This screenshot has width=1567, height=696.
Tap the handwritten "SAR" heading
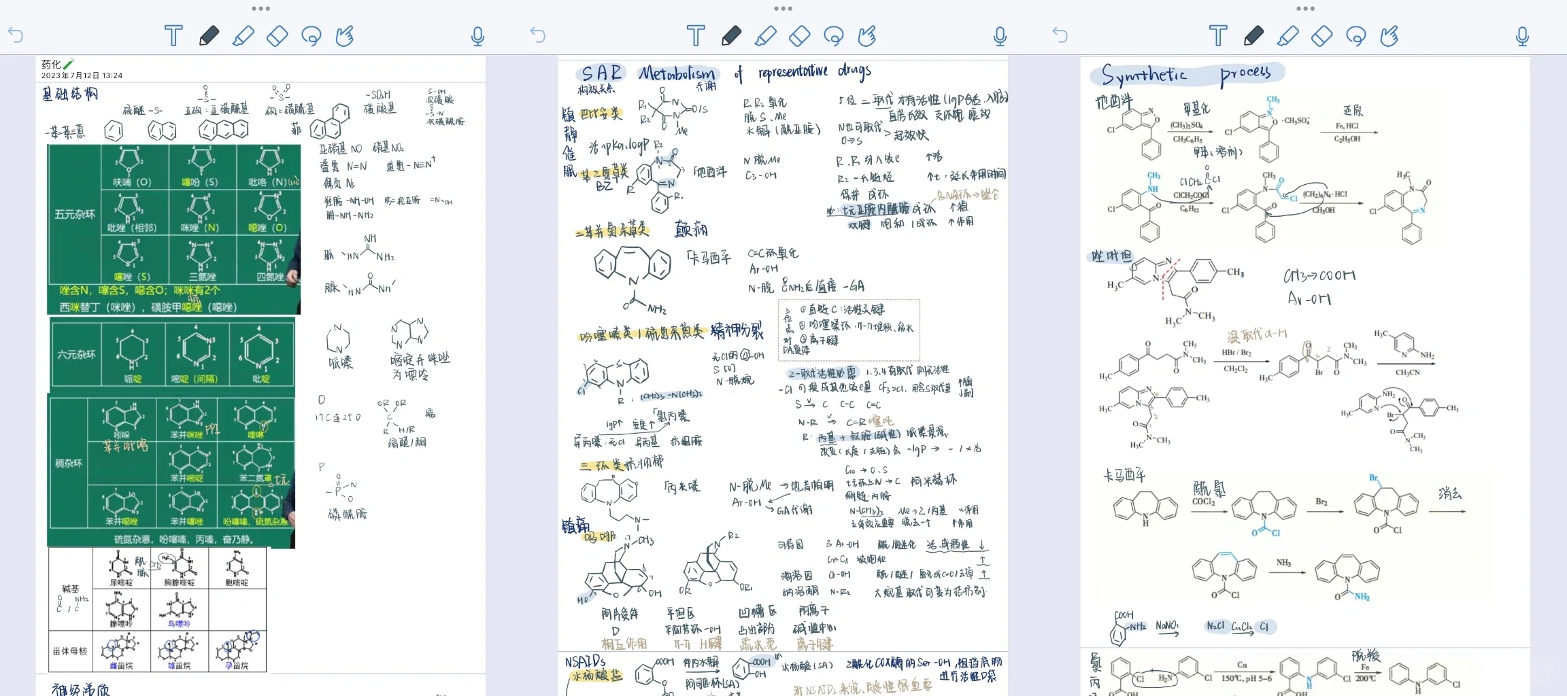point(601,73)
